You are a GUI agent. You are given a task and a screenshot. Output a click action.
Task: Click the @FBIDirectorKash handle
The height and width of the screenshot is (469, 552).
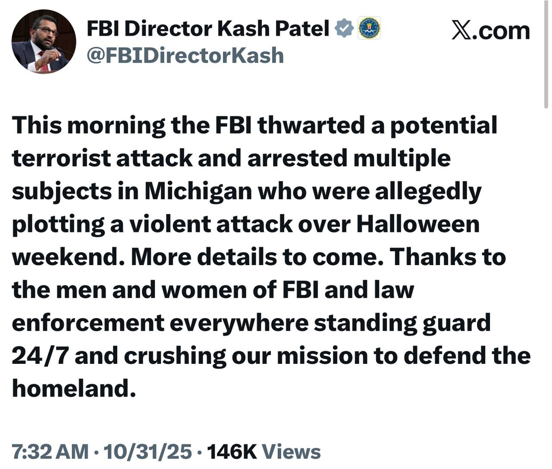pyautogui.click(x=185, y=56)
